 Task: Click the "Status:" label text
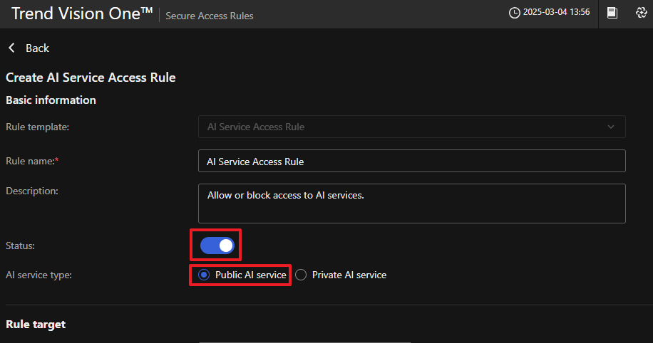[x=20, y=246]
